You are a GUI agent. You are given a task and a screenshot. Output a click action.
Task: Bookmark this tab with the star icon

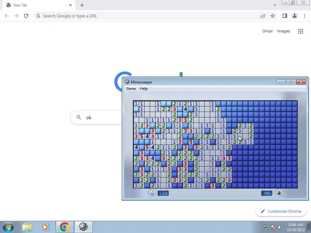(x=273, y=16)
